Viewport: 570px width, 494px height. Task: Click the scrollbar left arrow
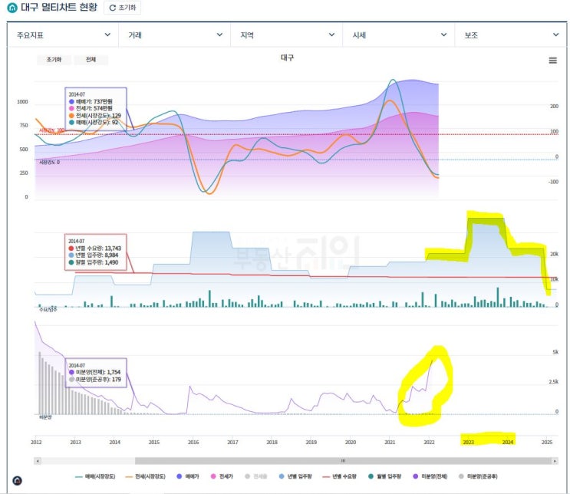pos(38,461)
